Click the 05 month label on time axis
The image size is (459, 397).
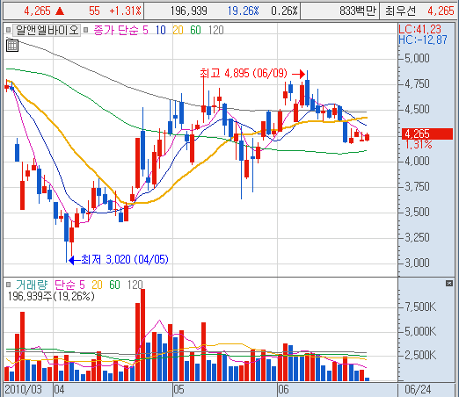178,390
